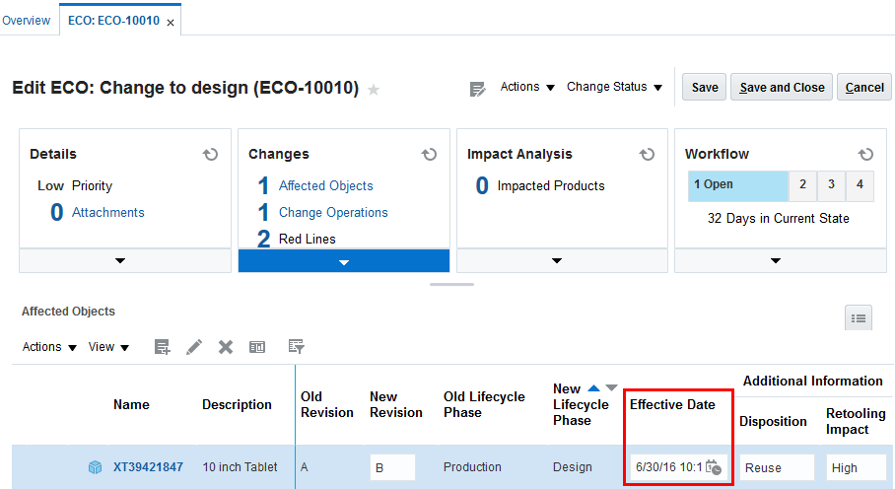Image resolution: width=895 pixels, height=489 pixels.
Task: Mark ECO as favorite with star
Action: point(374,90)
